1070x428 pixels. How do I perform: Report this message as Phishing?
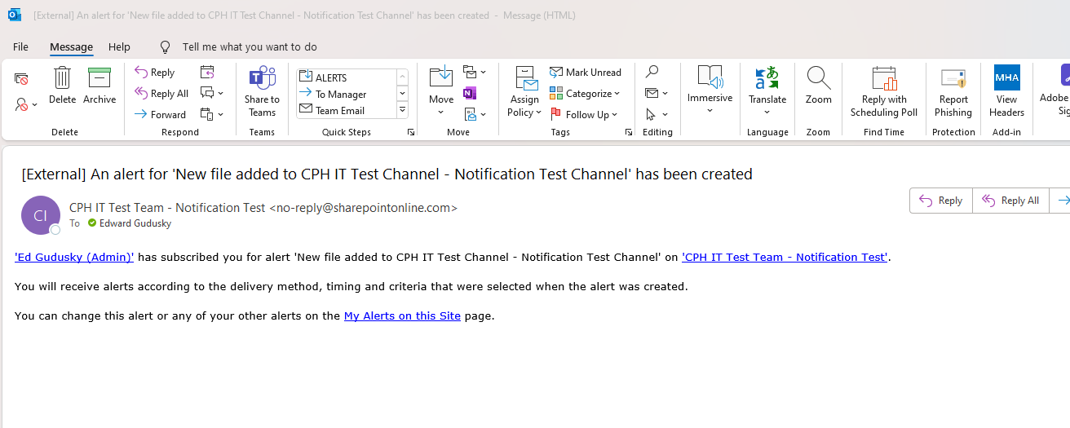coord(953,92)
